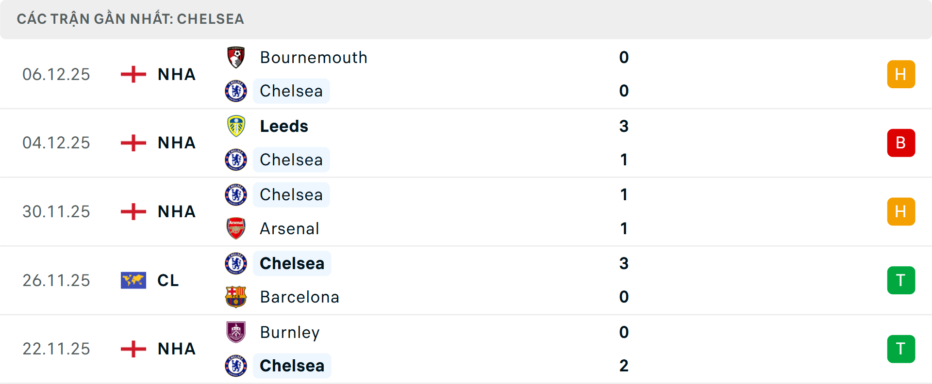Toggle the green T badge for the Barcelona win

pyautogui.click(x=901, y=280)
